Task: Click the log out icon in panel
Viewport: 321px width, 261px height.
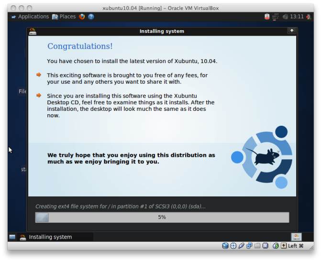Action: (309, 17)
